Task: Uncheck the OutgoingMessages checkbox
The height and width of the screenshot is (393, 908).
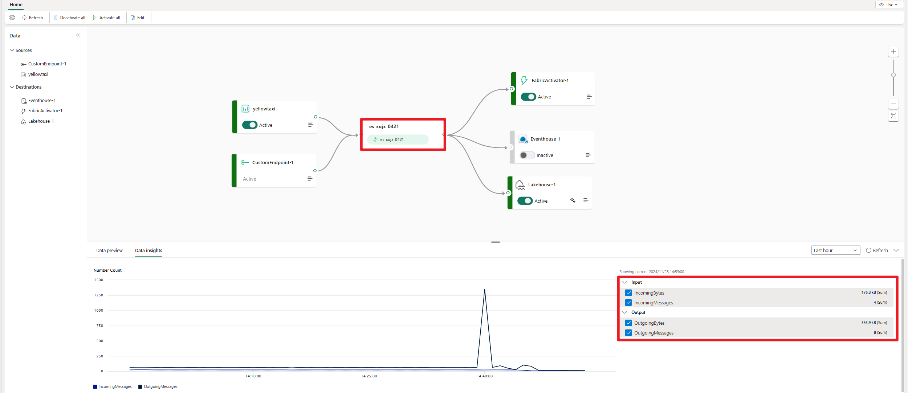Action: [628, 333]
